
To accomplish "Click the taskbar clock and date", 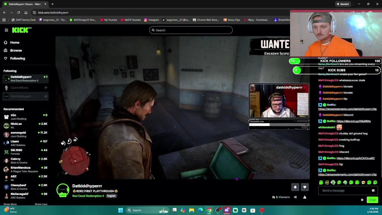I will point(373,210).
